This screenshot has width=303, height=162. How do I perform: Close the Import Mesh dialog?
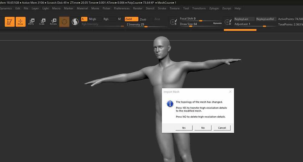230,92
